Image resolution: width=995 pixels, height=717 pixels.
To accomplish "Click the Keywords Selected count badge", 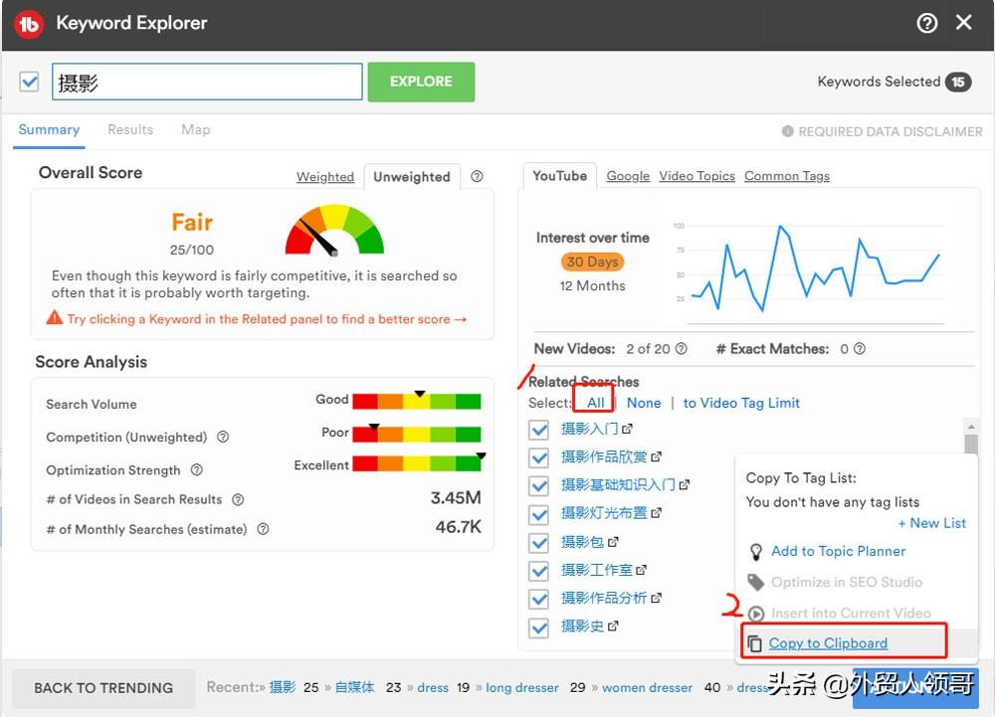I will click(957, 82).
